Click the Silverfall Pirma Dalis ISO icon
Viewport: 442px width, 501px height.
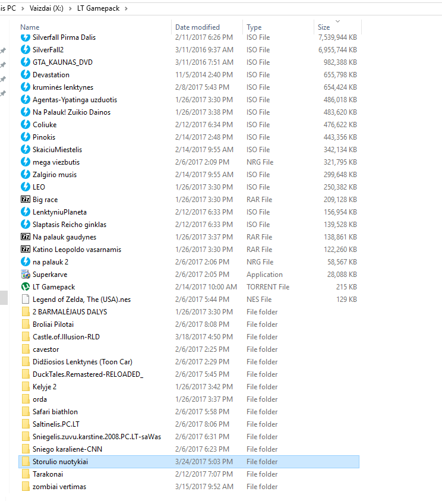point(26,37)
